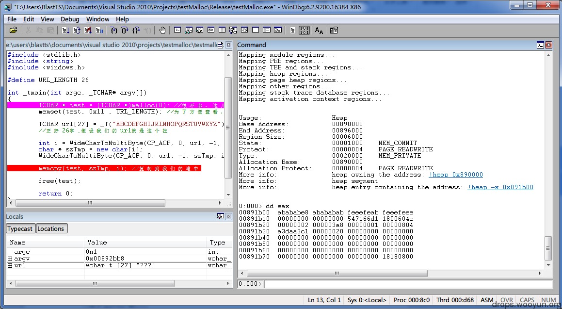The image size is (562, 309).
Task: Click the hand breakpoint icon
Action: point(162,31)
